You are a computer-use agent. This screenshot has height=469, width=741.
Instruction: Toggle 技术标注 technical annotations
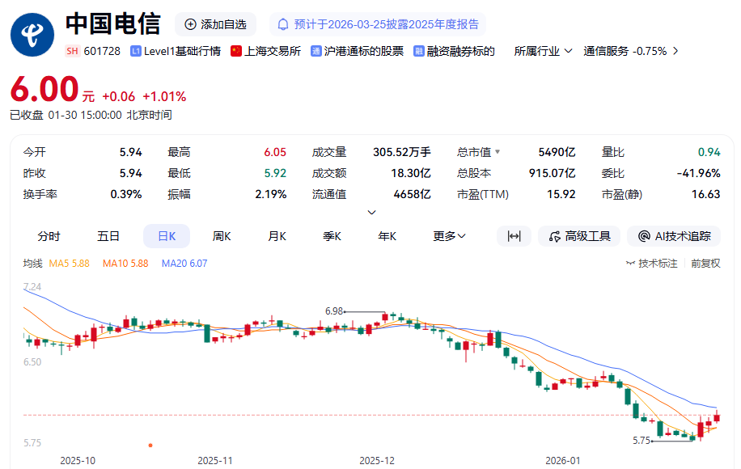coord(652,264)
